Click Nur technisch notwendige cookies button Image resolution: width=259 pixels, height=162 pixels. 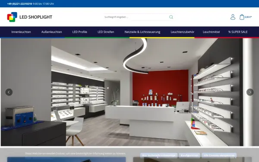click(x=159, y=156)
